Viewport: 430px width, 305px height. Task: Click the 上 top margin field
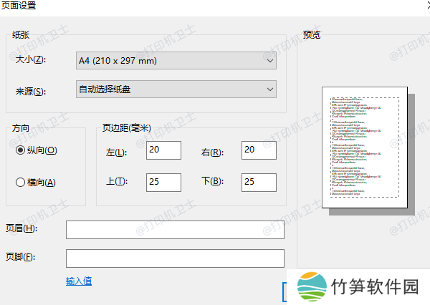click(x=163, y=182)
